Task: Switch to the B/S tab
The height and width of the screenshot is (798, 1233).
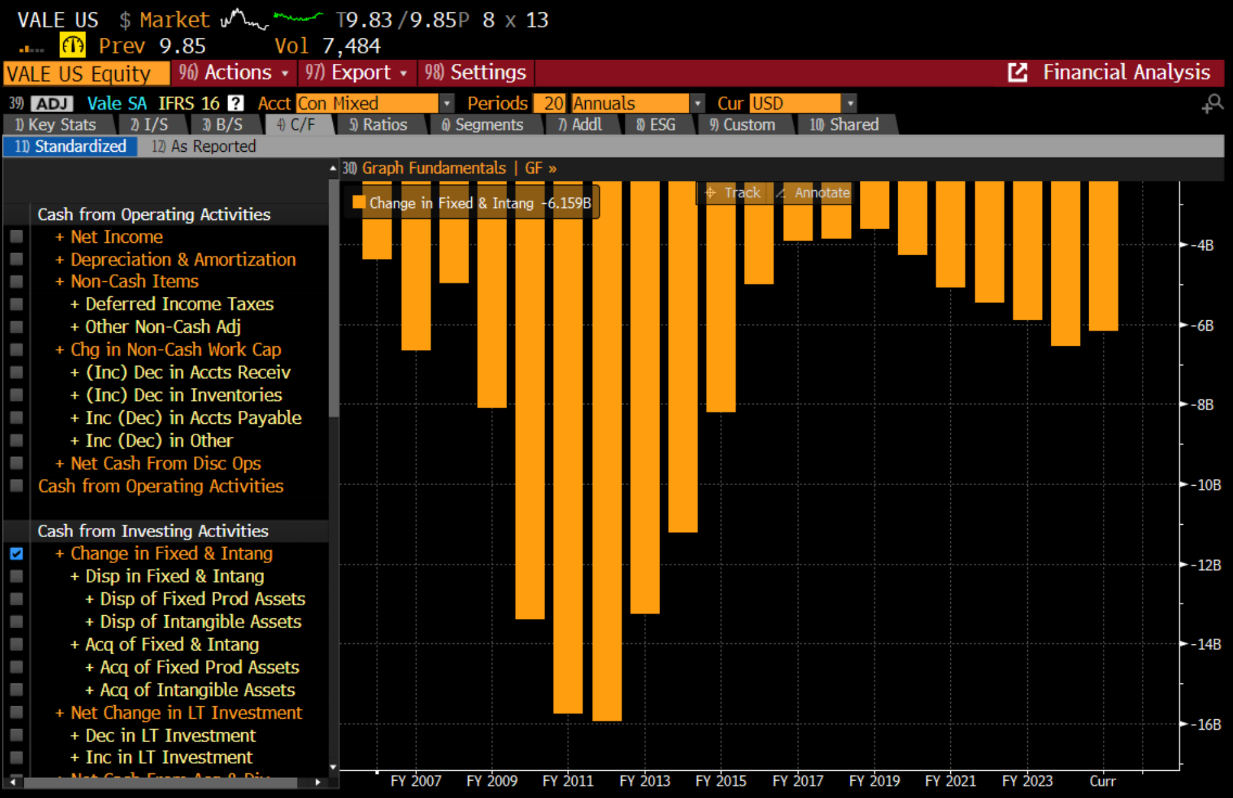Action: [223, 125]
